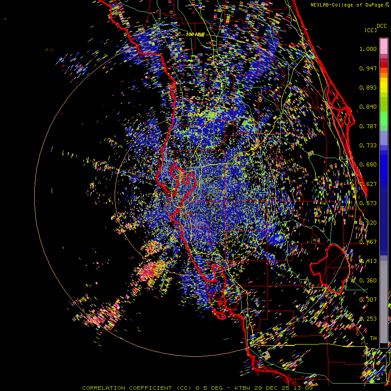
Task: Click the 100 NMI range ring label
Action: pyautogui.click(x=195, y=34)
